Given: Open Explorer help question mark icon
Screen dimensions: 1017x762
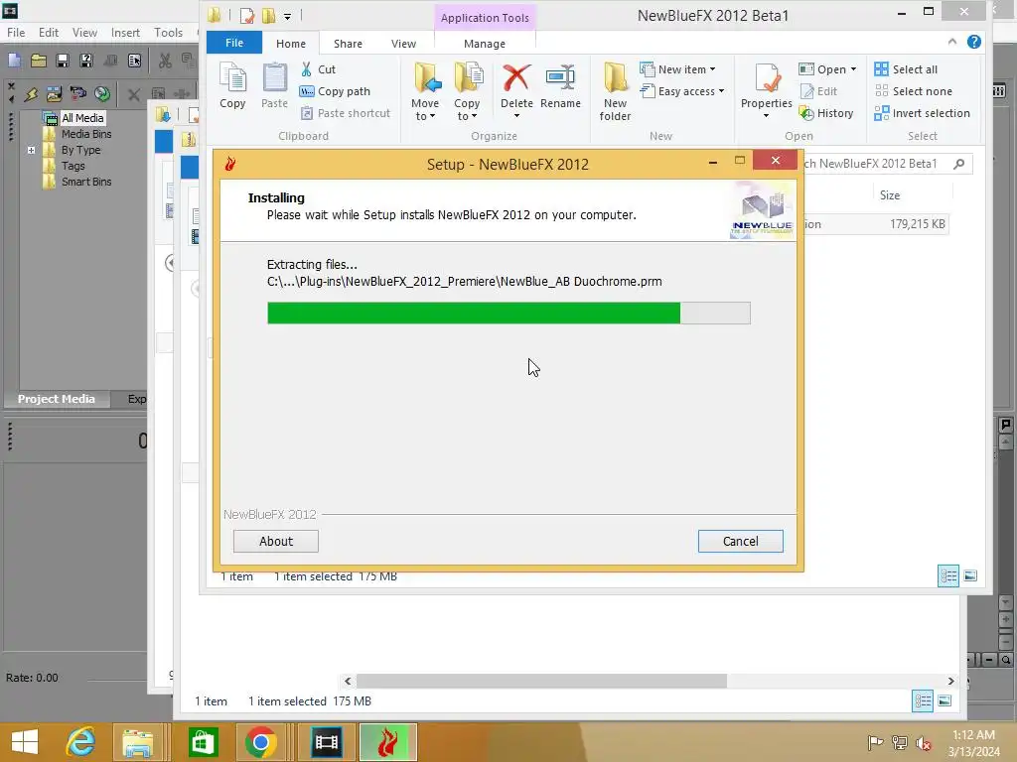Looking at the screenshot, I should (x=973, y=42).
